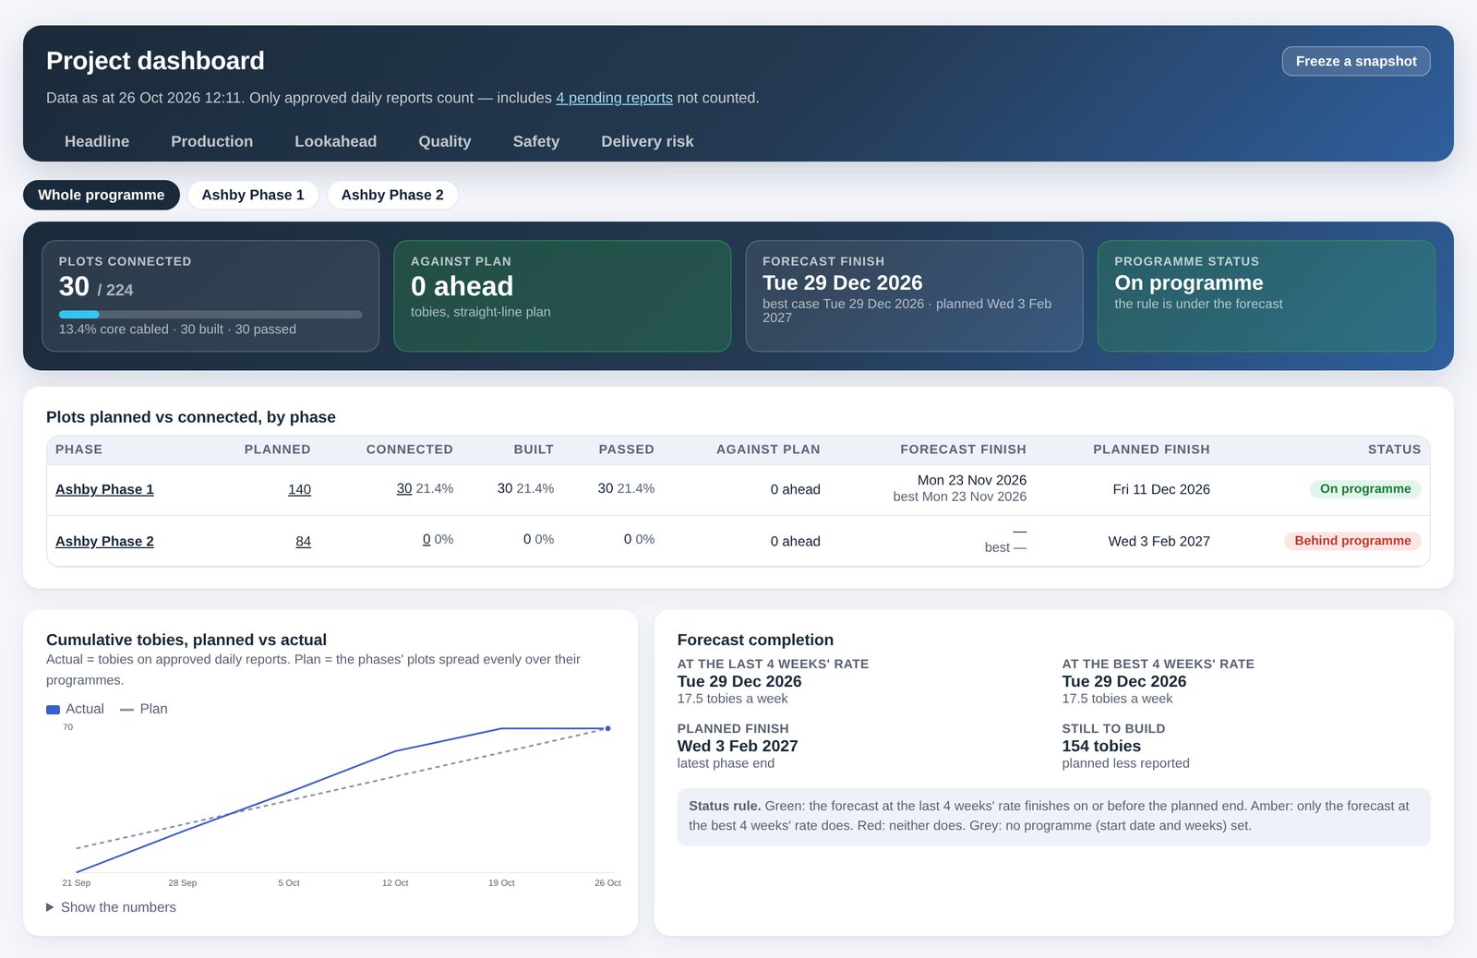Screen dimensions: 1477x958
Task: Click the FORECAST FINISH column header
Action: click(x=963, y=449)
